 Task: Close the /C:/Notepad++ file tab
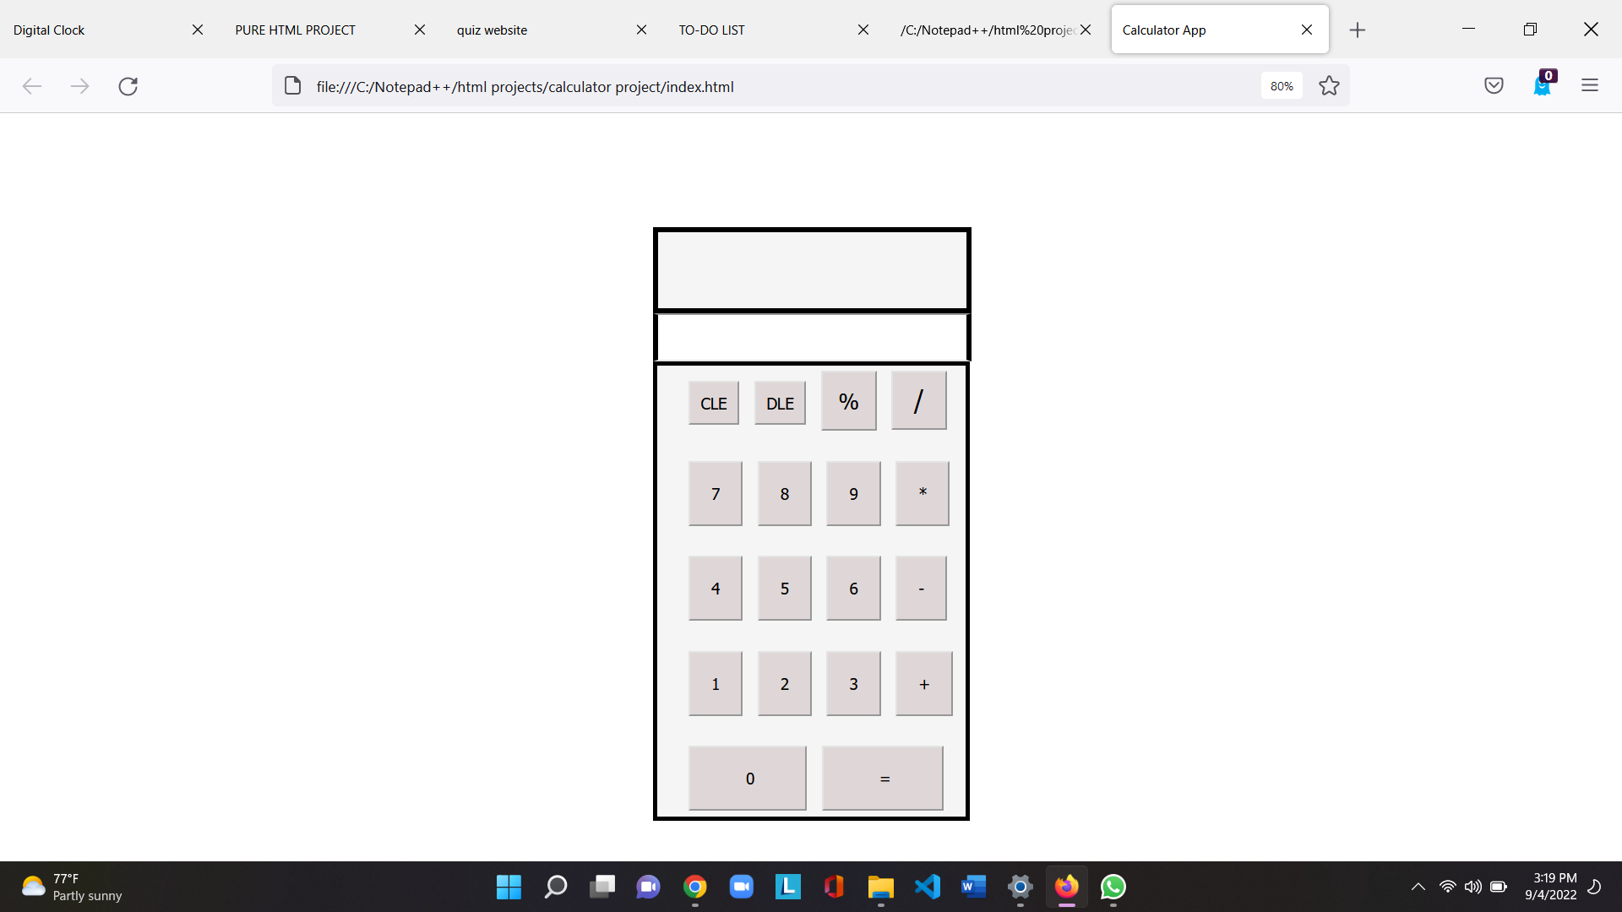tap(1086, 30)
